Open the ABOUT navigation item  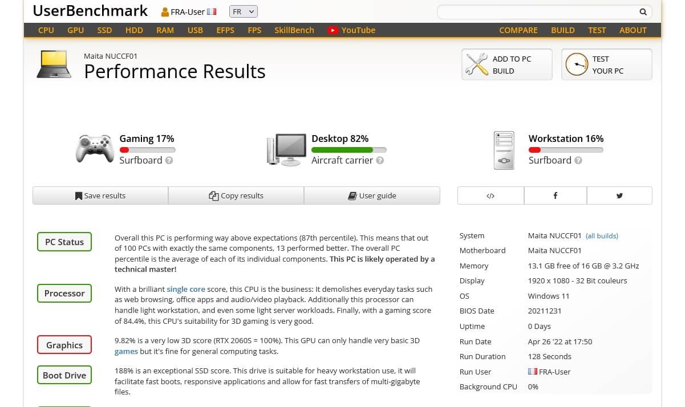click(633, 30)
